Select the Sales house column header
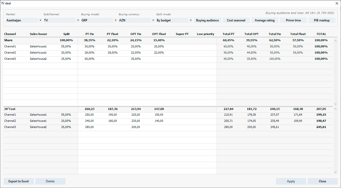Image resolution: width=341 pixels, height=188 pixels. click(x=38, y=34)
